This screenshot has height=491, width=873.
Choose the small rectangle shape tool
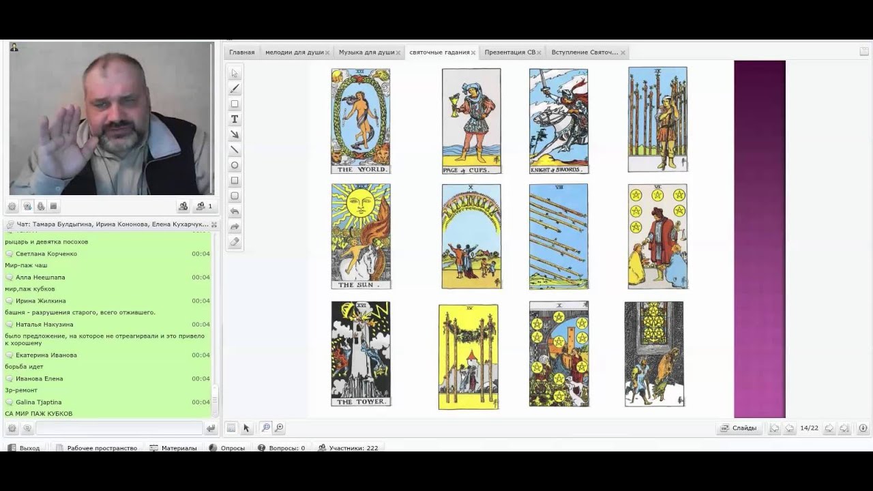[x=235, y=104]
